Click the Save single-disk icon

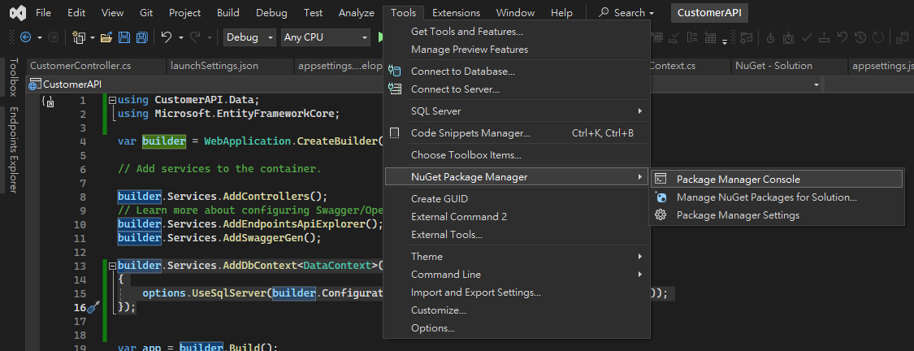point(124,37)
